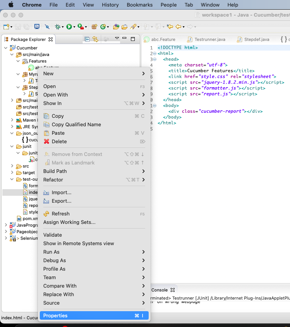This screenshot has height=327, width=290.
Task: Open the History menu in menu bar
Action: click(x=110, y=5)
